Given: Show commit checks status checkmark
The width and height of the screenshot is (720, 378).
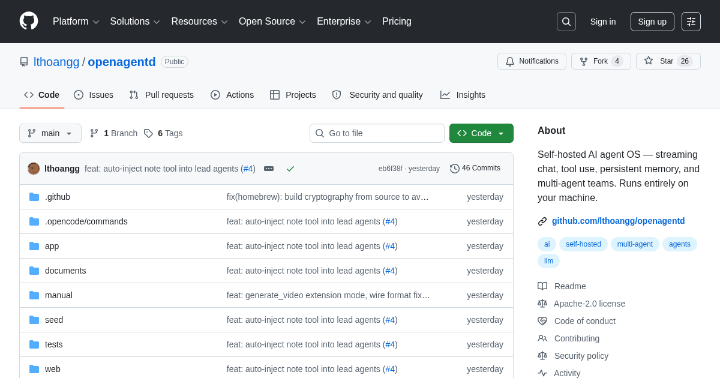Looking at the screenshot, I should (x=290, y=169).
